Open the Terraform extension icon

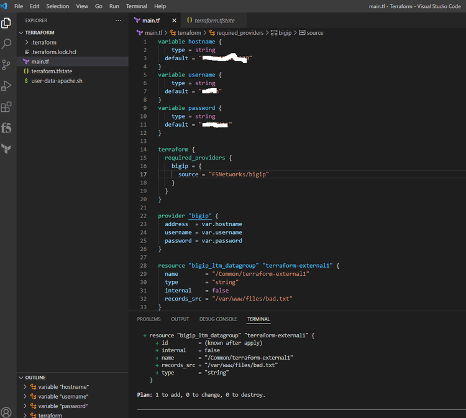tap(6, 149)
